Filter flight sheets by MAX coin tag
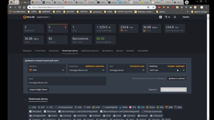Viewport: 214px width, 120px height. tap(178, 107)
